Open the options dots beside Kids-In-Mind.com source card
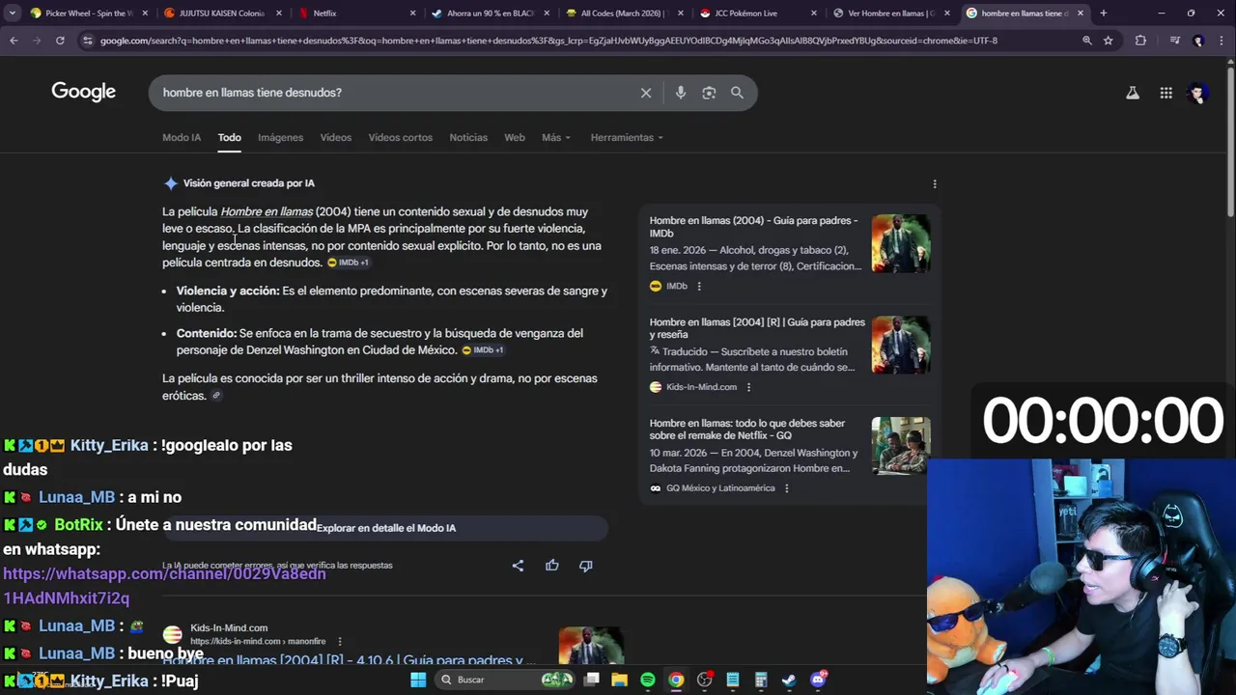This screenshot has height=695, width=1236. click(748, 387)
